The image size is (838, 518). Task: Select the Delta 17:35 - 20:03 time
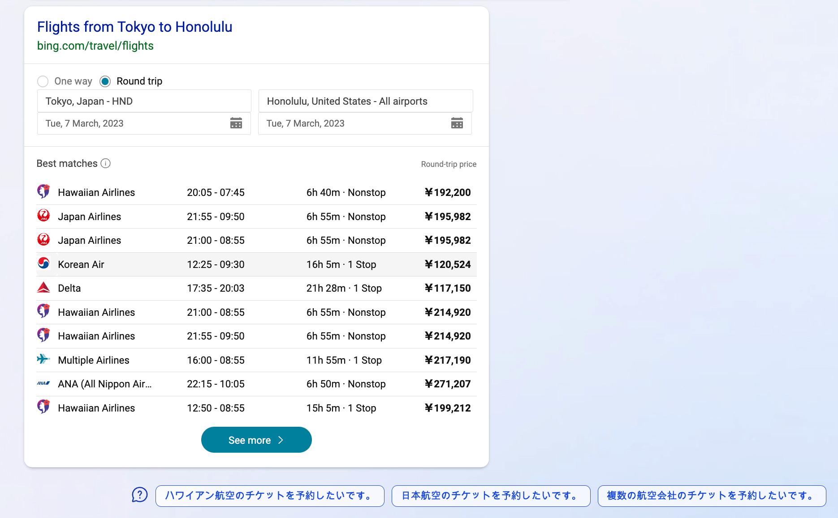tap(216, 288)
